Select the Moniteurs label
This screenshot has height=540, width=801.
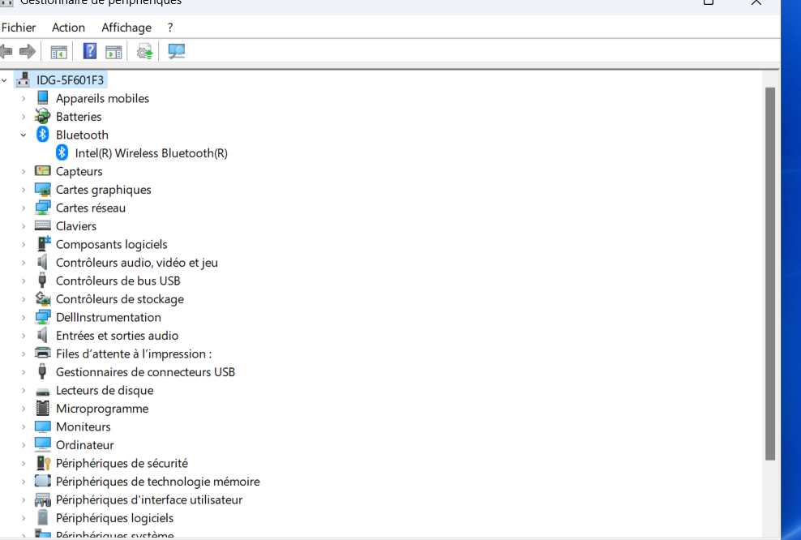pos(84,426)
